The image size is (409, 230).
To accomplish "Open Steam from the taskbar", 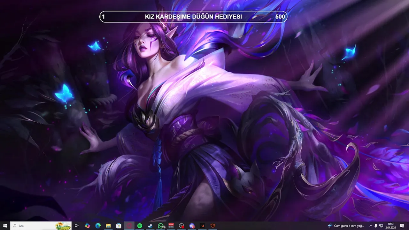I will pyautogui.click(x=150, y=226).
